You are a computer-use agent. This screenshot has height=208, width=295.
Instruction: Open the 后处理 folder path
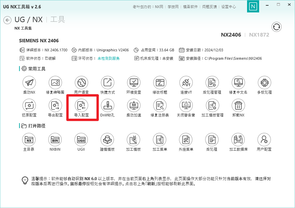point(212,140)
